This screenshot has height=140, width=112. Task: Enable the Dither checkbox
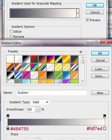(11, 31)
